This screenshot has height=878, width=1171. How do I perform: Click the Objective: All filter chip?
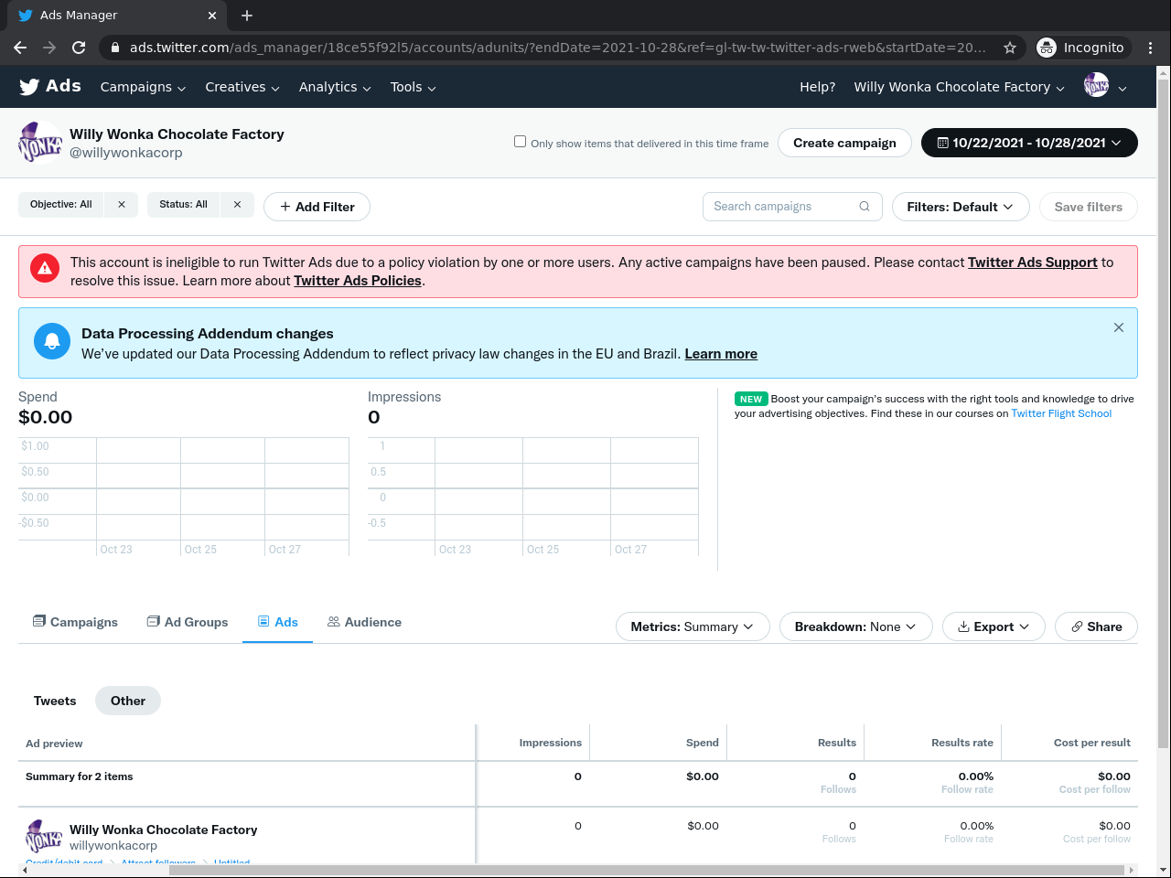(61, 205)
